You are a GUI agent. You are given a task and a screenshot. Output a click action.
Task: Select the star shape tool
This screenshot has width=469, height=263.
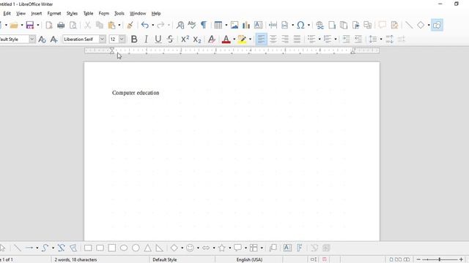coord(221,248)
